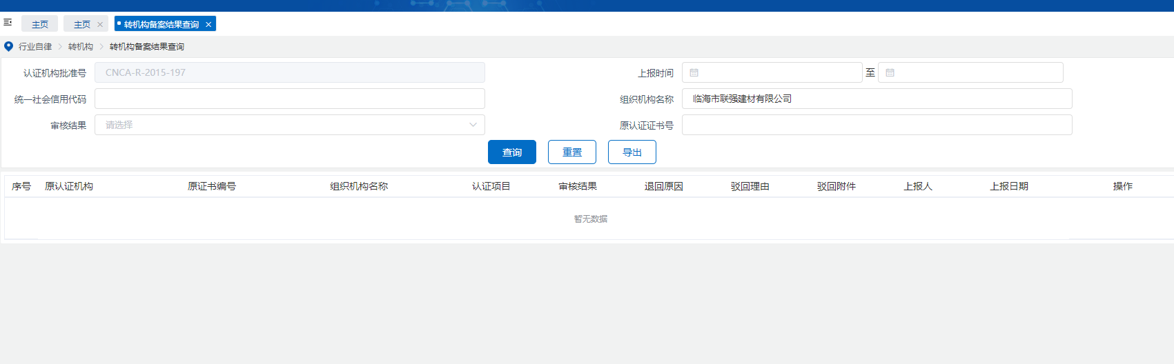Screen dimensions: 1174x364
Task: Click the 上报日期 column header
Action: [x=1009, y=186]
